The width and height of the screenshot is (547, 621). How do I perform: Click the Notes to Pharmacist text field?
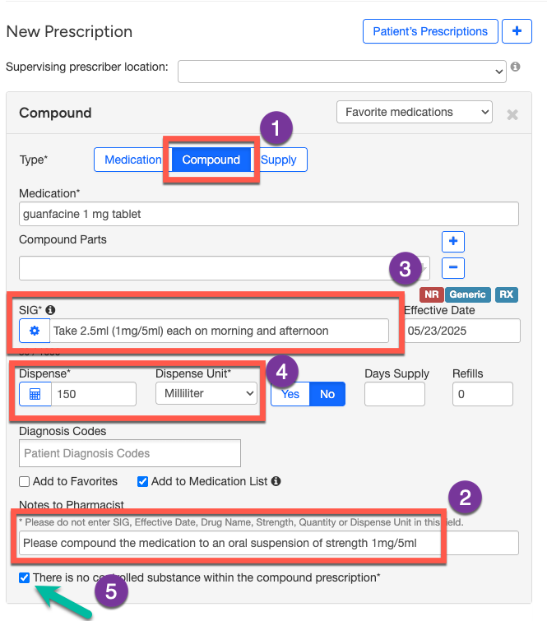tap(267, 543)
